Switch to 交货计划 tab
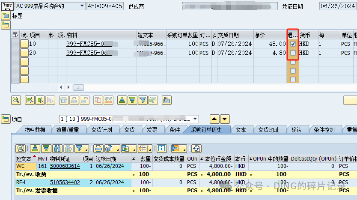357x200 pixels. [x=101, y=130]
